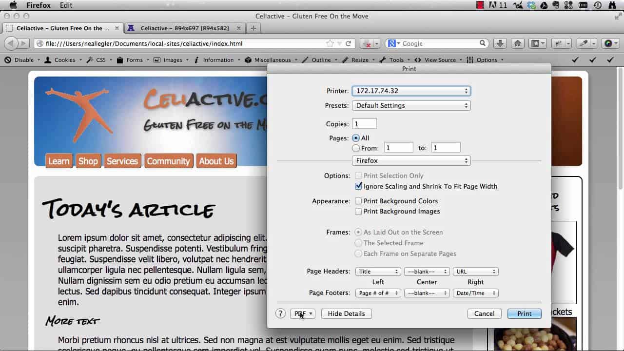Click the From page number field
Viewport: 624px width, 351px height.
[398, 148]
